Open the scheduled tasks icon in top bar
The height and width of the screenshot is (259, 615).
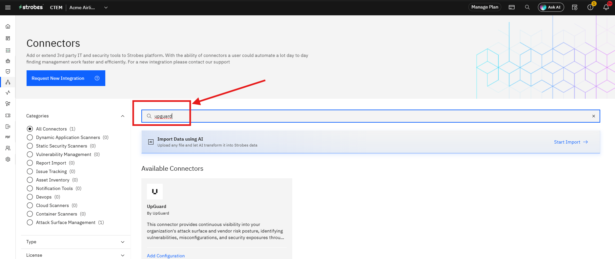pos(575,7)
